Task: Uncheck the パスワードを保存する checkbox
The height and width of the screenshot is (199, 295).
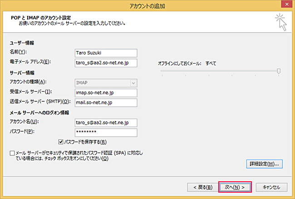Action: (62, 142)
